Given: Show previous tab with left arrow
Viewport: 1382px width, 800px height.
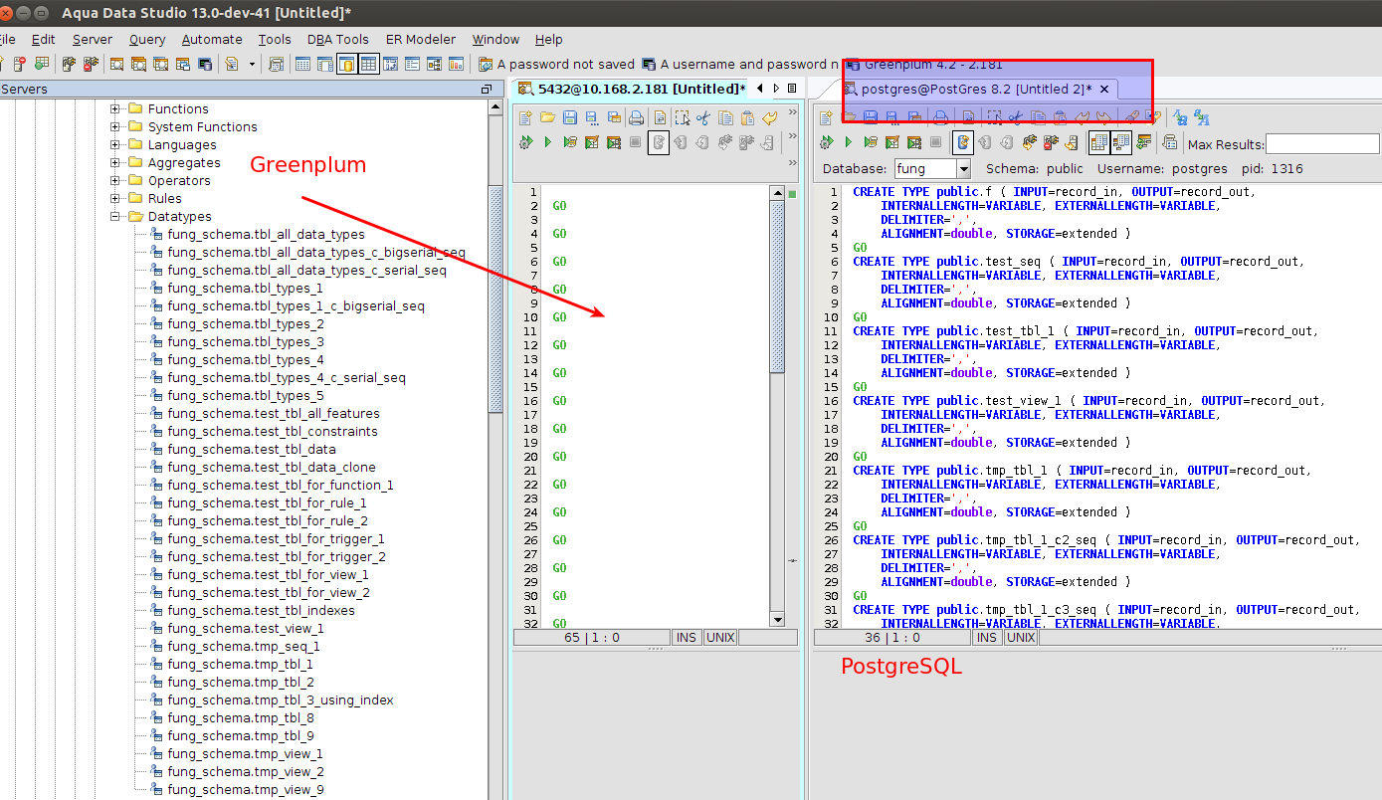Looking at the screenshot, I should tap(760, 89).
